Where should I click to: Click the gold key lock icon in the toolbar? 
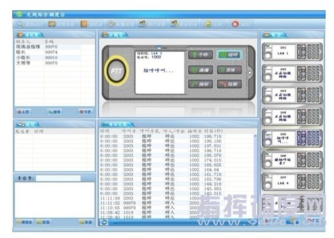point(207,24)
